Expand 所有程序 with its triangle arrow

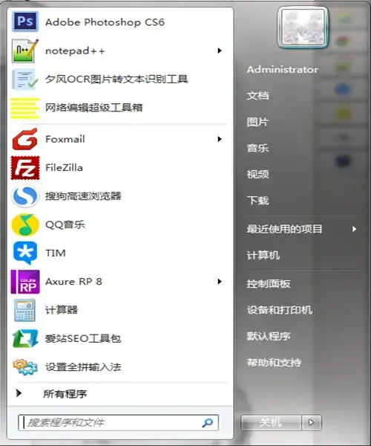(x=19, y=393)
